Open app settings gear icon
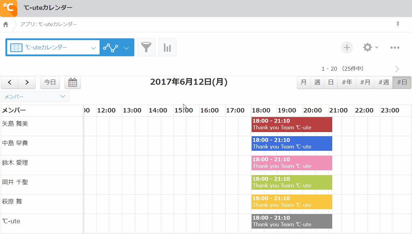The image size is (412, 234). 368,47
